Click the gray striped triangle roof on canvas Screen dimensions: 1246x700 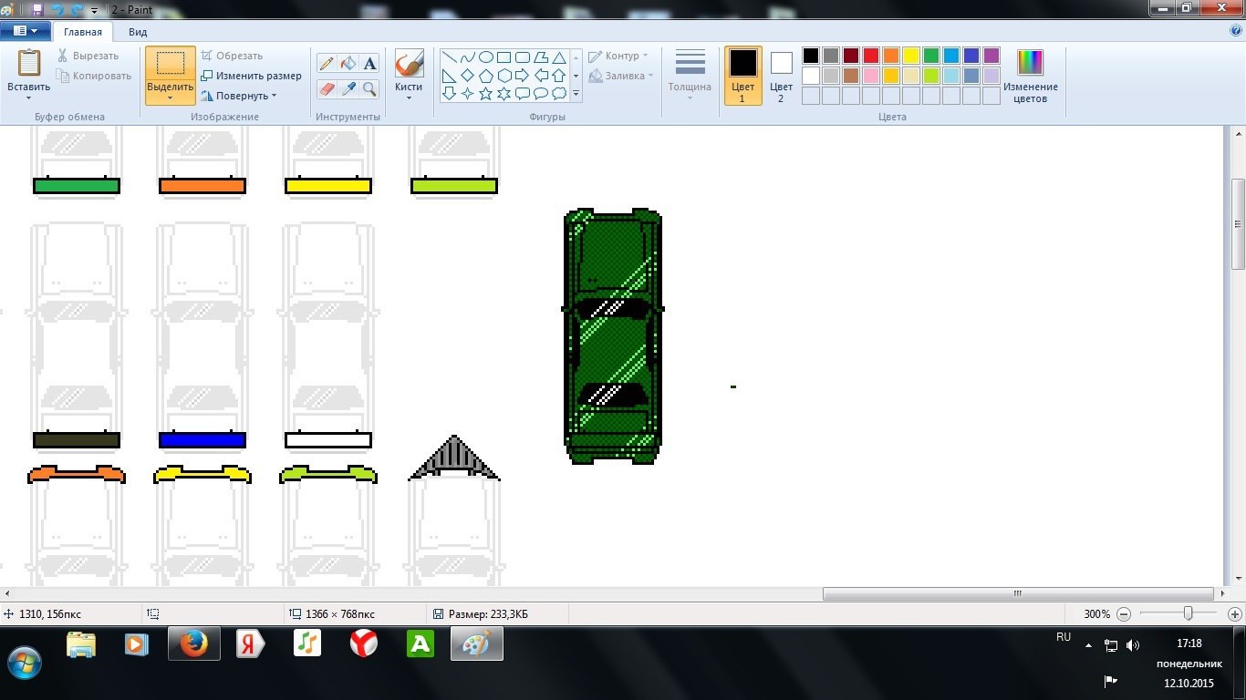(x=454, y=458)
